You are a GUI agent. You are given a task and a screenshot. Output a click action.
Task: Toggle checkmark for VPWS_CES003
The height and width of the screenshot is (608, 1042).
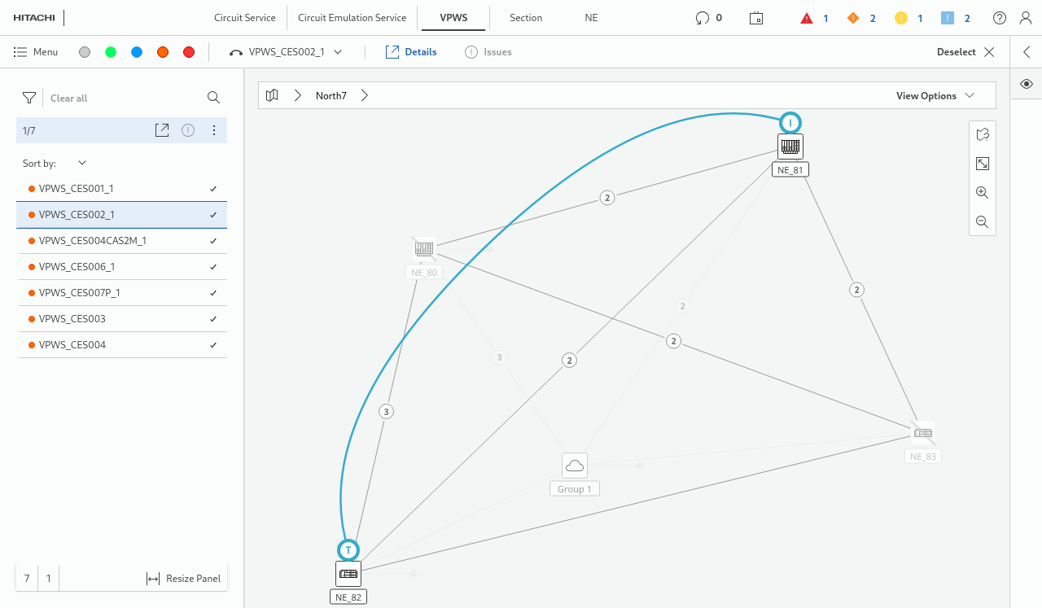coord(213,319)
